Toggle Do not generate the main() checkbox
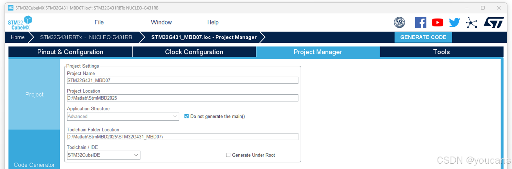Screen dimensions: 512x169 187,116
